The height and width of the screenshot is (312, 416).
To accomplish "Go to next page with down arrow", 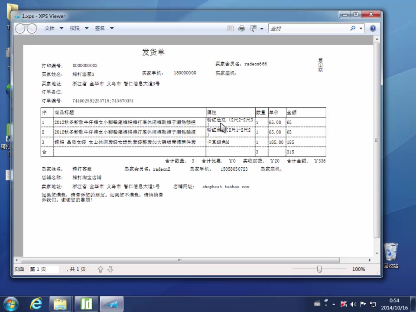I will pos(110,269).
